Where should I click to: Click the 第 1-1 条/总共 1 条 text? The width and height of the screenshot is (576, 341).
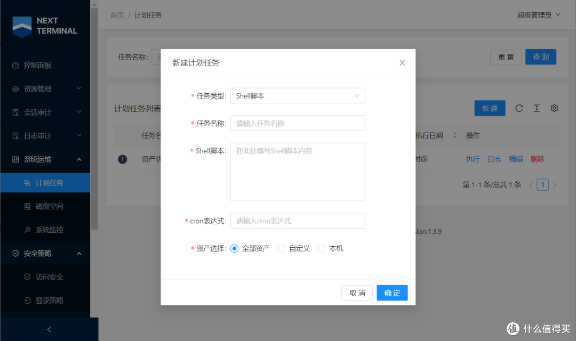click(x=492, y=185)
